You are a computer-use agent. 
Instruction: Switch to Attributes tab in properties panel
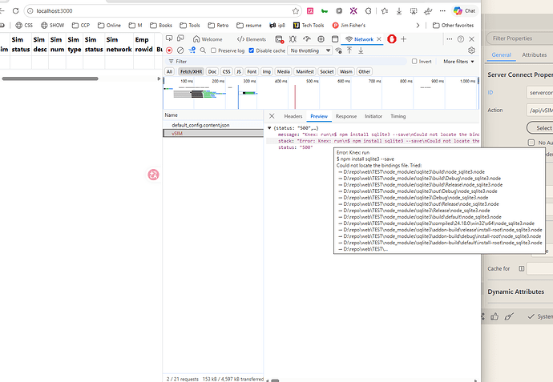535,54
